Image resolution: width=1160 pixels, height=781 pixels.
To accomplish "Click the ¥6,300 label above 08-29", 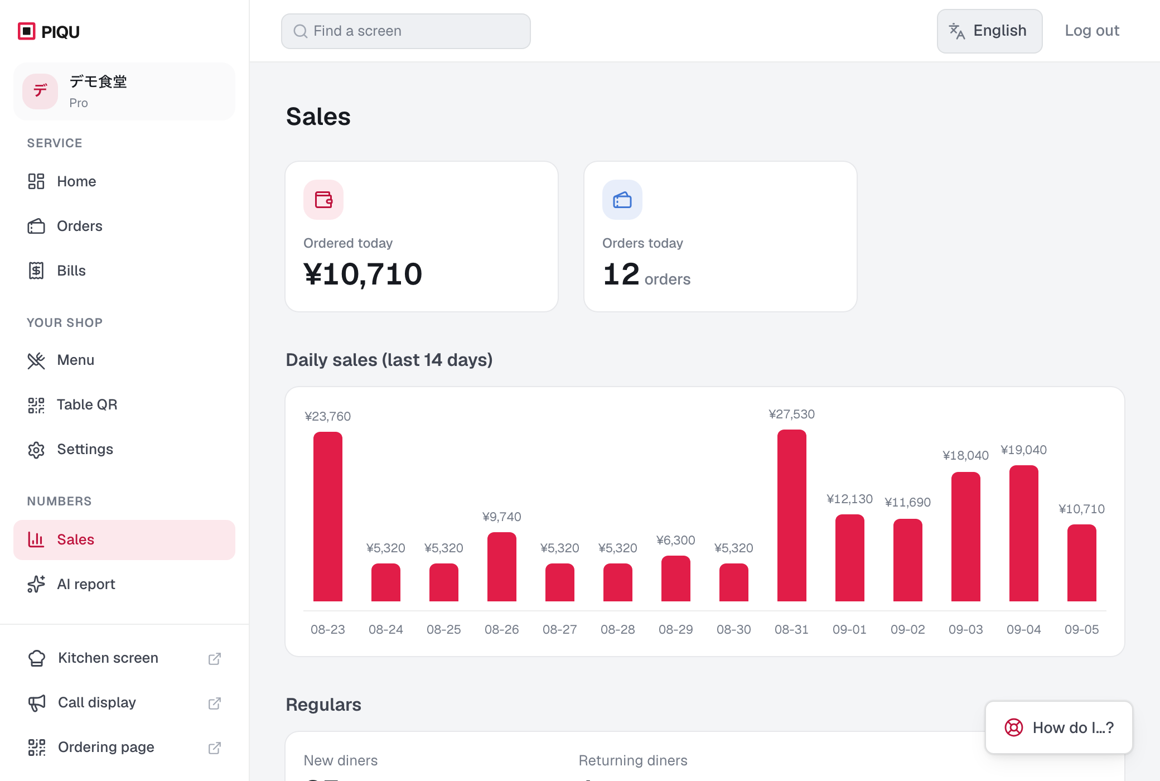I will pyautogui.click(x=676, y=540).
